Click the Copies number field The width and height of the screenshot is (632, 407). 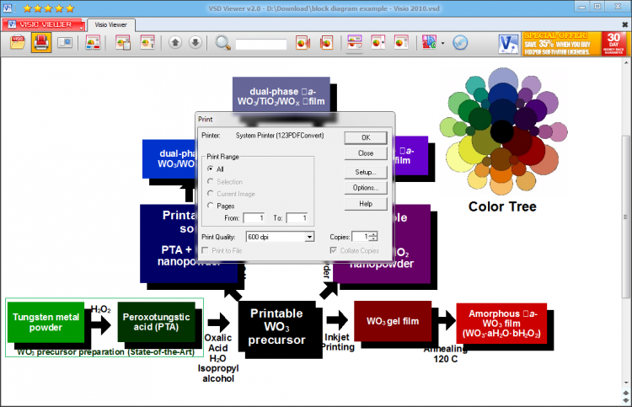pos(361,237)
